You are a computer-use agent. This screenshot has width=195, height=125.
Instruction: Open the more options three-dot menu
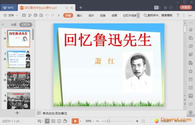(184, 15)
